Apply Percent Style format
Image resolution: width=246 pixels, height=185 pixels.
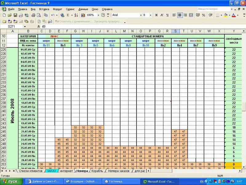203,15
